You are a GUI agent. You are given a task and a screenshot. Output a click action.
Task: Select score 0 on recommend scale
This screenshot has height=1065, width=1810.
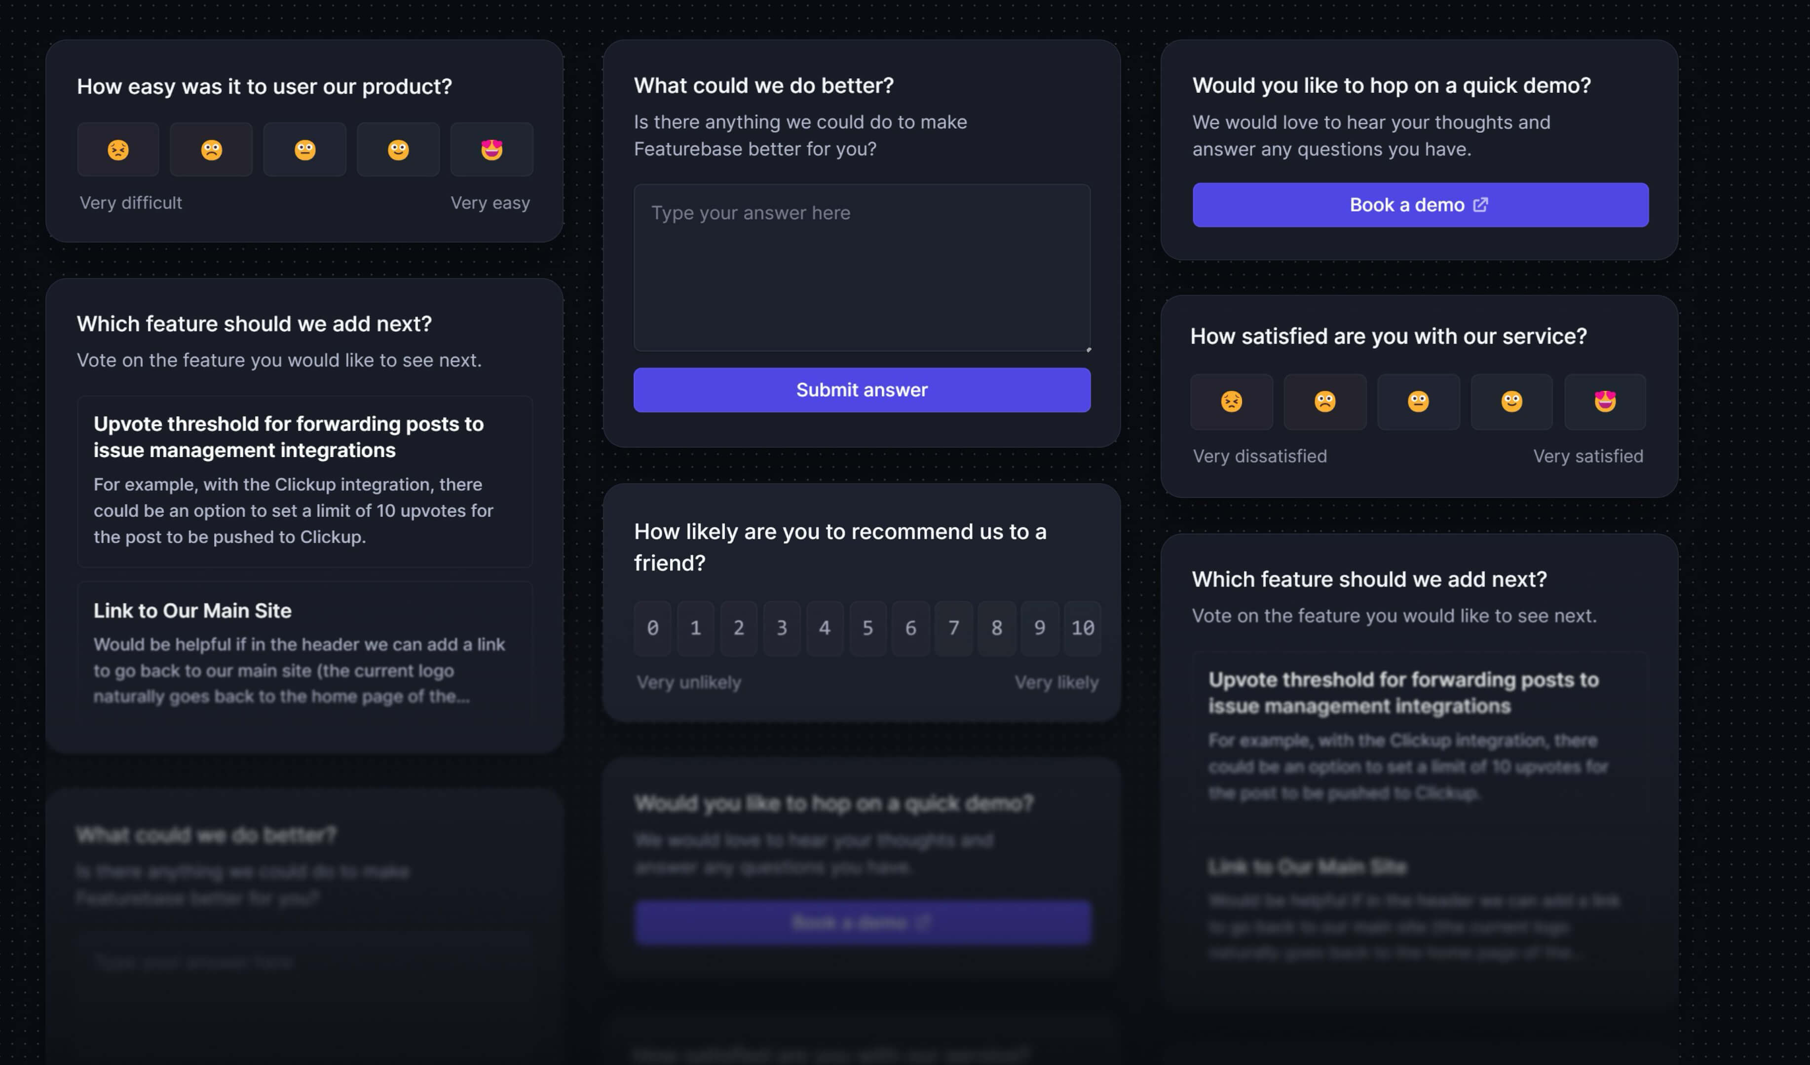click(652, 628)
